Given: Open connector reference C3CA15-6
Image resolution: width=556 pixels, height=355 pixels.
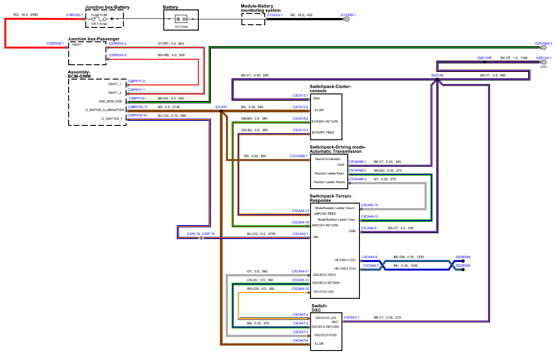Looking at the screenshot, I should coord(301,107).
